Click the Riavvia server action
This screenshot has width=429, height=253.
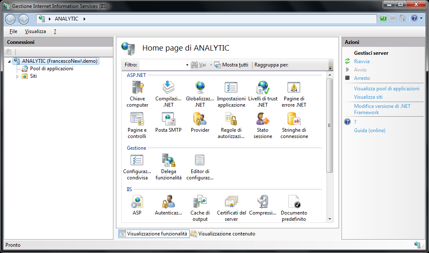pos(362,61)
